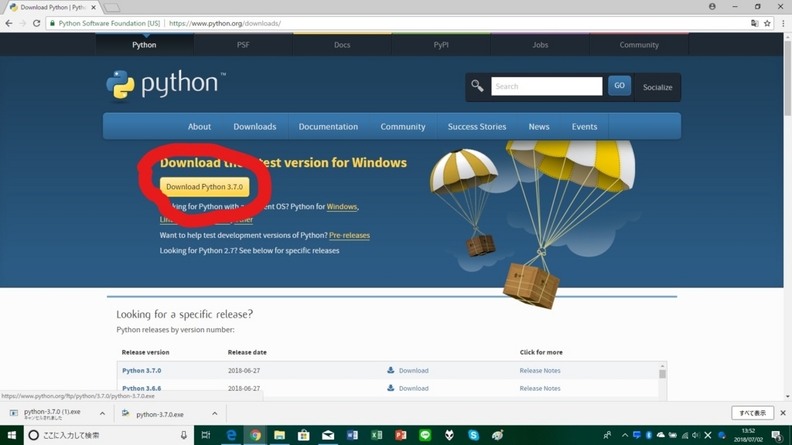Toggle the Wi-Fi network tray icon
The image size is (792, 445).
[684, 435]
